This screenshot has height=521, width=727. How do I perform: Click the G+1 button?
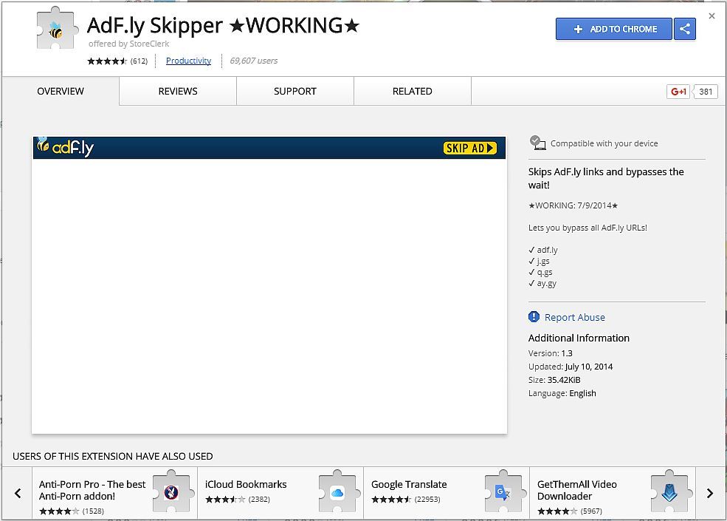[x=678, y=92]
